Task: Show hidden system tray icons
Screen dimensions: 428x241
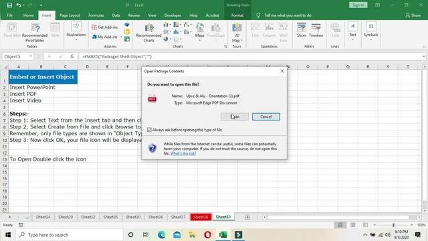Action: pyautogui.click(x=365, y=235)
